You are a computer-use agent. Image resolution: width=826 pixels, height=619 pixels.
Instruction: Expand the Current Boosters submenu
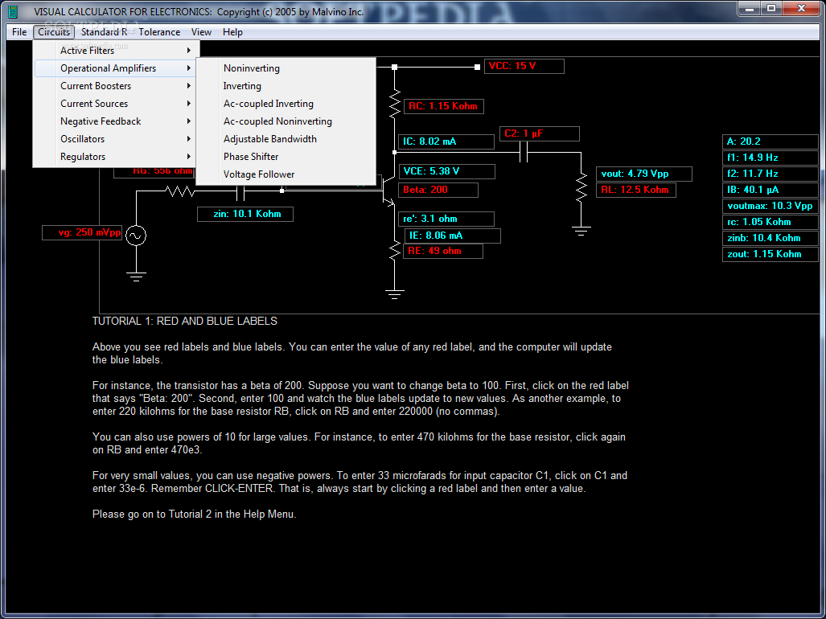(x=117, y=86)
